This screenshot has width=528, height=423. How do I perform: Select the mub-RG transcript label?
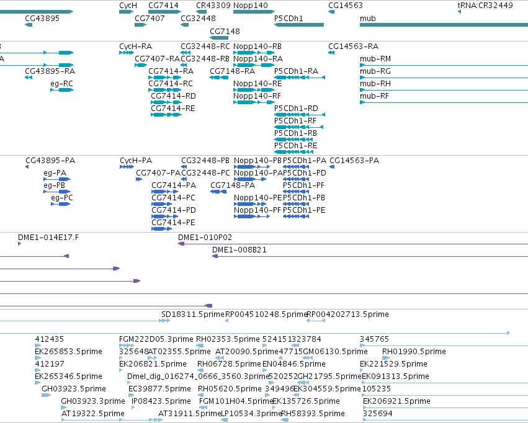tap(375, 71)
